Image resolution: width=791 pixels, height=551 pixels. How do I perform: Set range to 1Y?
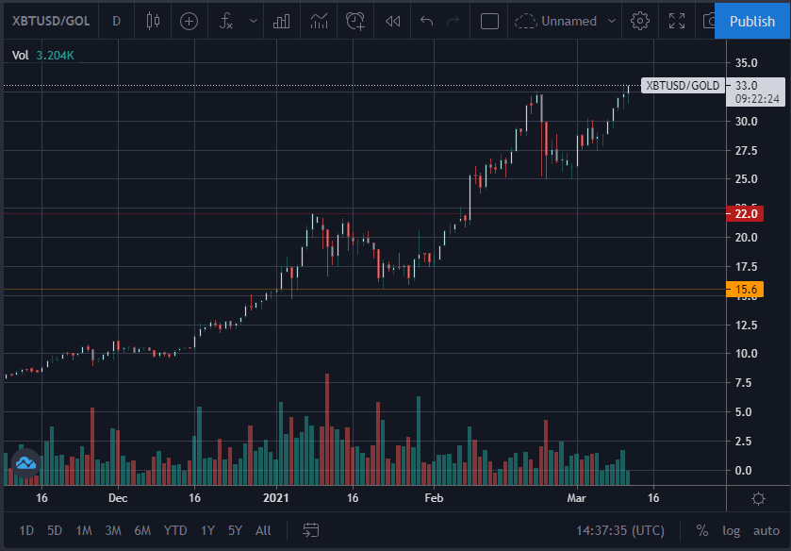pos(207,530)
